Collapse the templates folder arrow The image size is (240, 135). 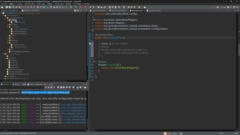click(x=6, y=58)
